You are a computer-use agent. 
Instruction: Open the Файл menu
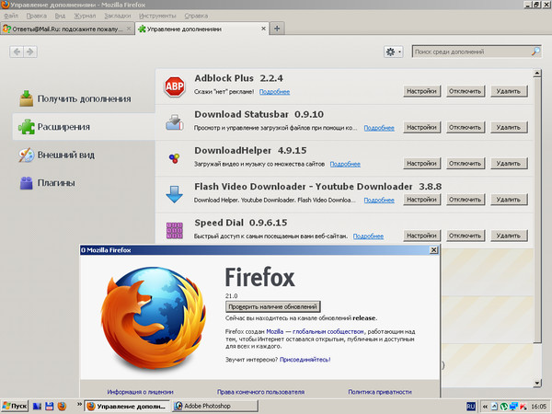pyautogui.click(x=11, y=16)
